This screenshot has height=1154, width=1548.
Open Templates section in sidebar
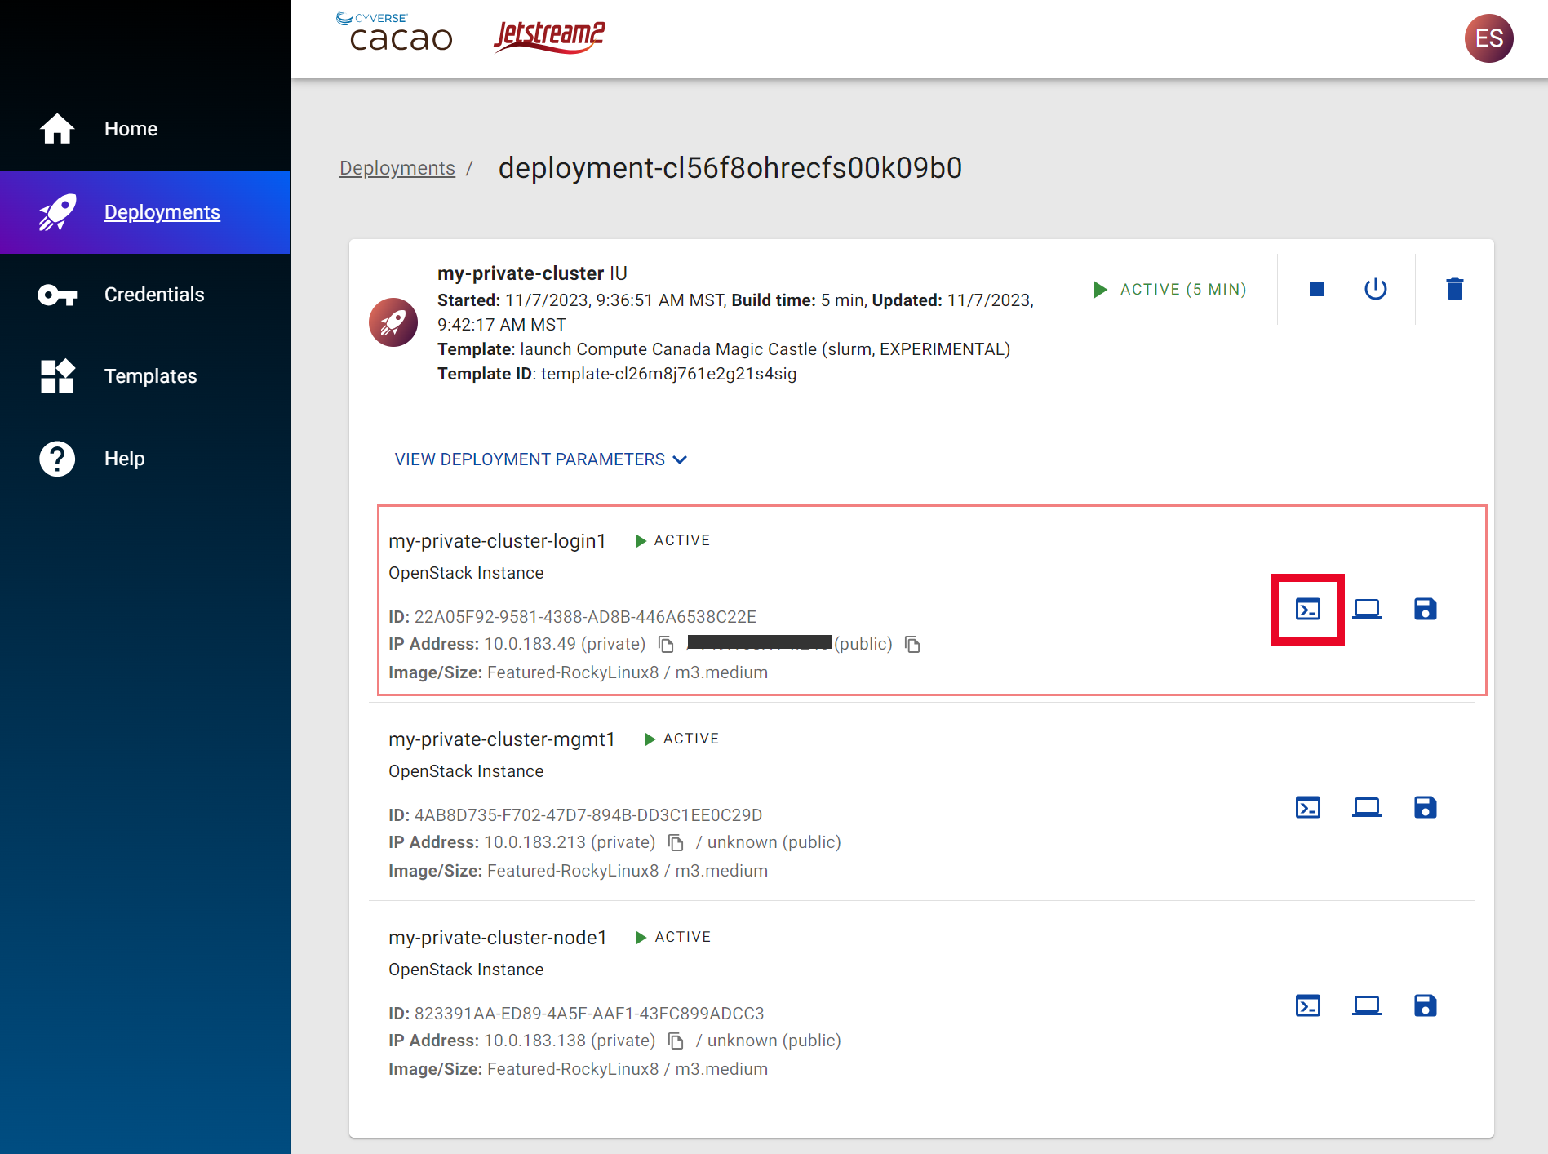coord(150,376)
